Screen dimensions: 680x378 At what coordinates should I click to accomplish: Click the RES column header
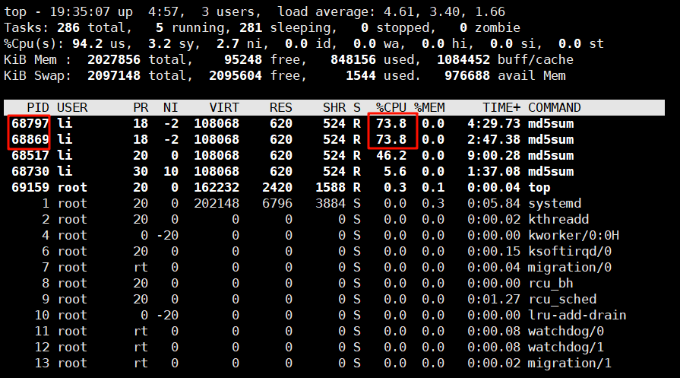(281, 108)
